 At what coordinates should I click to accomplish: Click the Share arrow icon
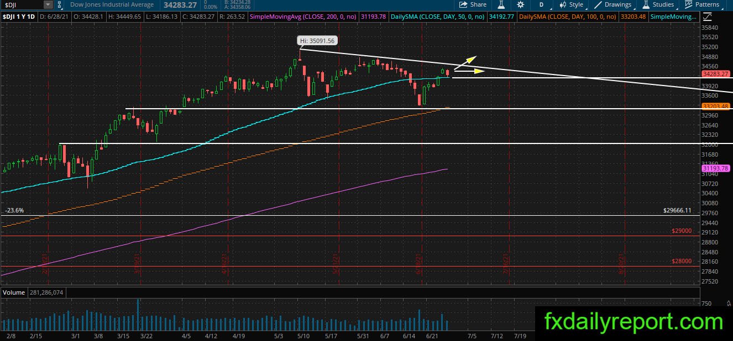point(463,4)
